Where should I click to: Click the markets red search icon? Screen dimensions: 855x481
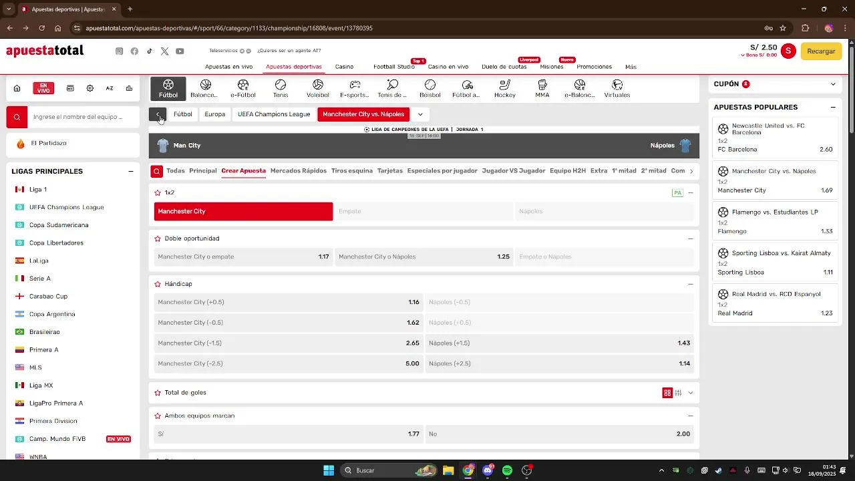[x=156, y=171]
